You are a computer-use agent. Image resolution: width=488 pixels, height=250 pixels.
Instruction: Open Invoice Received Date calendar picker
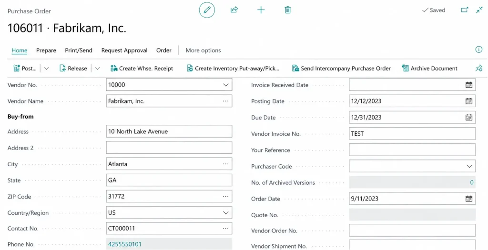469,85
